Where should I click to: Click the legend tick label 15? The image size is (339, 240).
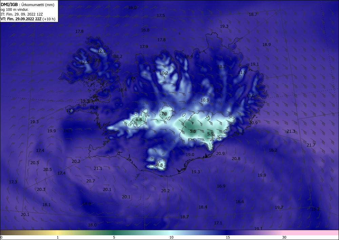228,238
